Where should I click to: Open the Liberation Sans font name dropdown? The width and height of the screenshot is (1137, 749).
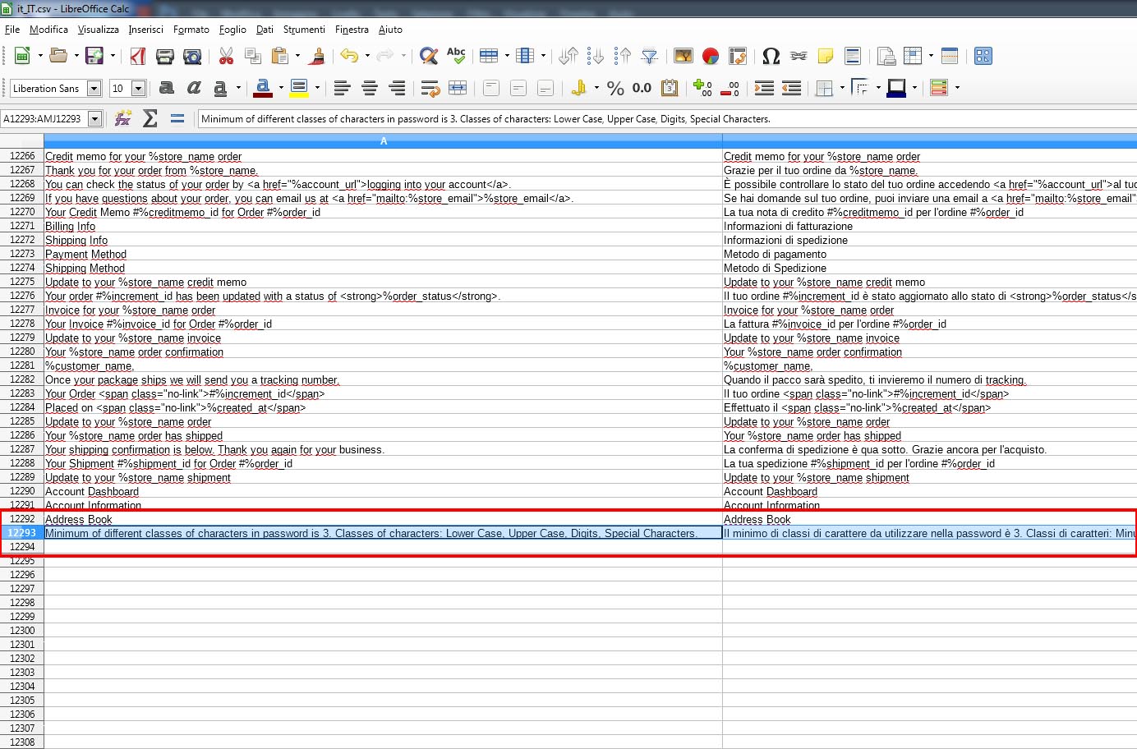click(94, 89)
